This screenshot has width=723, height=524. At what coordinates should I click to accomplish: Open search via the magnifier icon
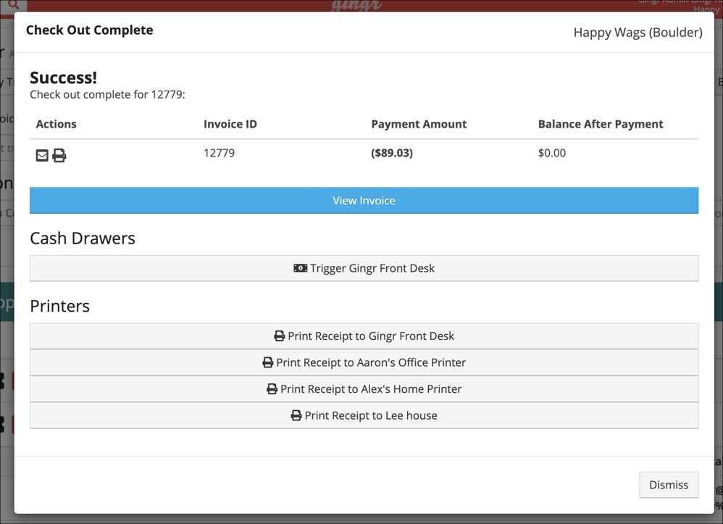pos(13,5)
